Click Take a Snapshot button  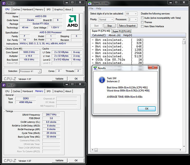[127, 26]
